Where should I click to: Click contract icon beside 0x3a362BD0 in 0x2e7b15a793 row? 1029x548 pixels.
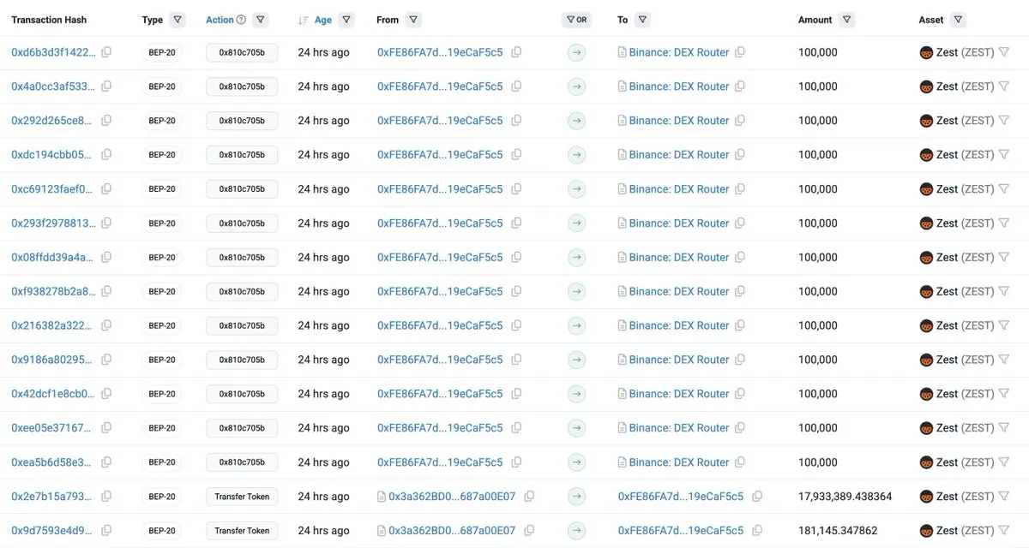click(382, 497)
